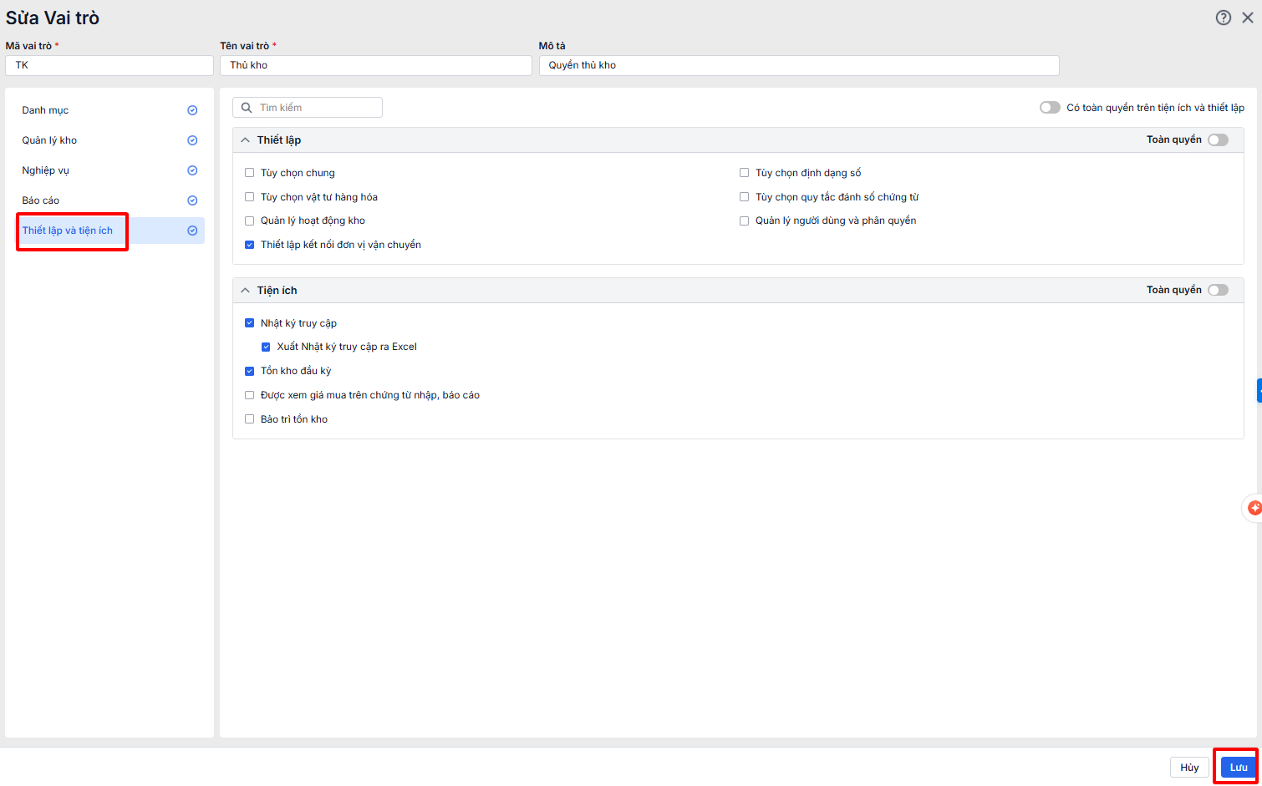Open the red assistant floating icon

pyautogui.click(x=1254, y=508)
